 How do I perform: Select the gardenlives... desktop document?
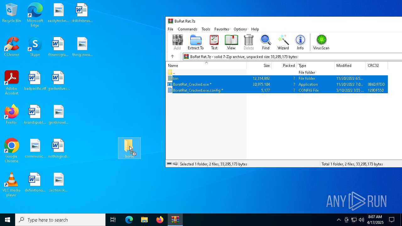(x=59, y=81)
